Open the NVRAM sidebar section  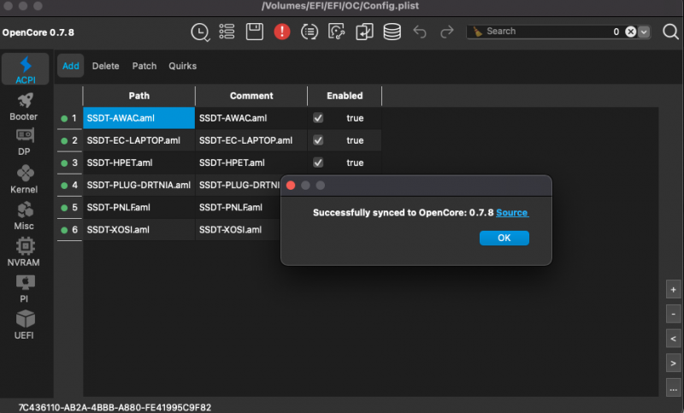click(24, 252)
